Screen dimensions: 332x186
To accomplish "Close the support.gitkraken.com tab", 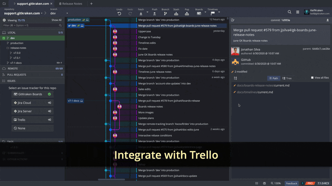I will [51, 4].
